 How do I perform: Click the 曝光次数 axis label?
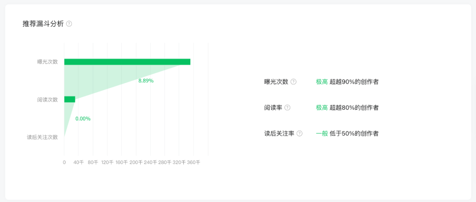[47, 62]
